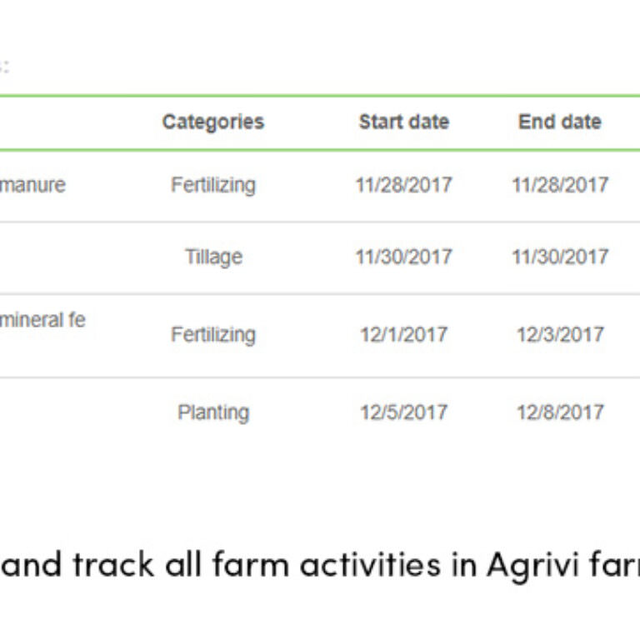This screenshot has height=640, width=640.
Task: Open the manure task name
Action: 32,185
